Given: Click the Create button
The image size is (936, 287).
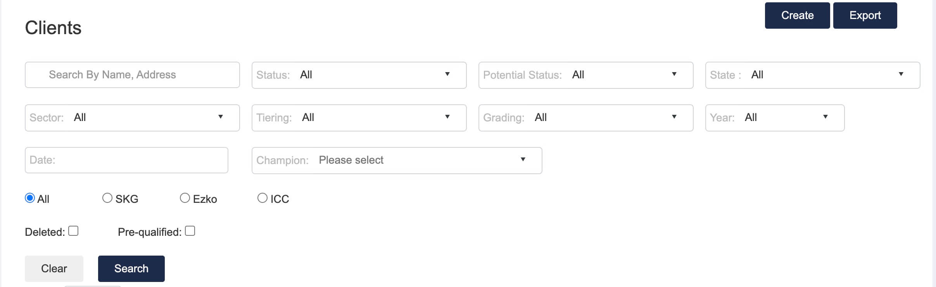Looking at the screenshot, I should click(797, 16).
